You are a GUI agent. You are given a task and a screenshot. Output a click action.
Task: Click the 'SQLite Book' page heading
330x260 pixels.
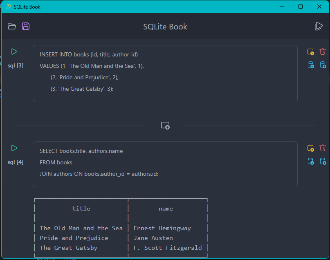165,27
